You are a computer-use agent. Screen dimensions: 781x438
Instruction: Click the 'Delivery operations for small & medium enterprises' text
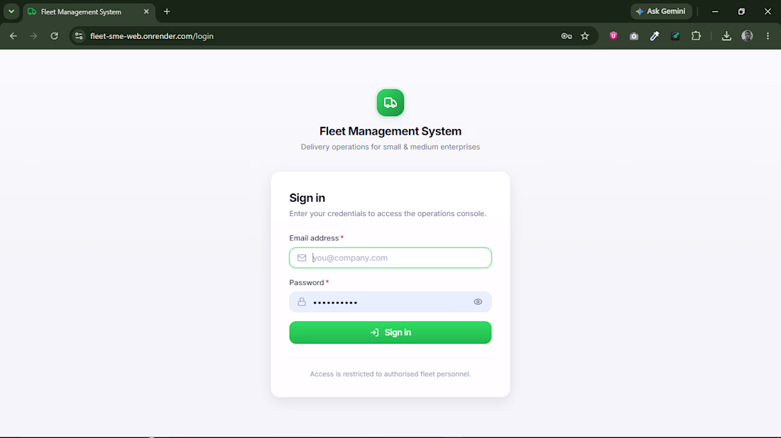pyautogui.click(x=390, y=147)
